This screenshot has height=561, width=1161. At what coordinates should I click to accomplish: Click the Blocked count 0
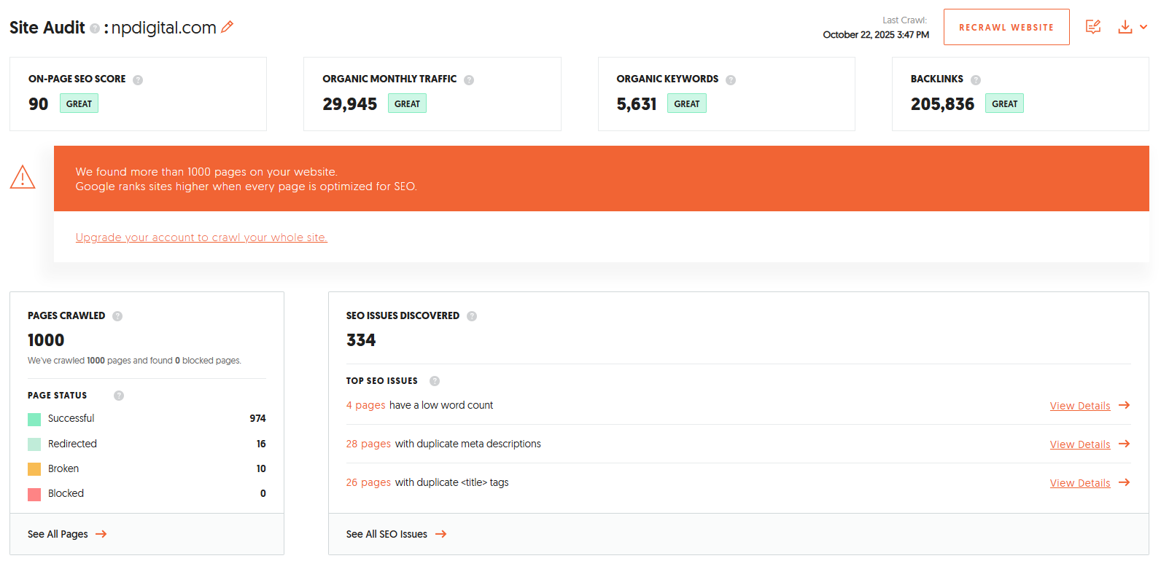click(263, 493)
